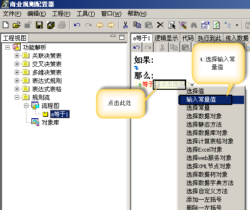
Task: Open the 工程(P) menu
Action: click(x=61, y=14)
